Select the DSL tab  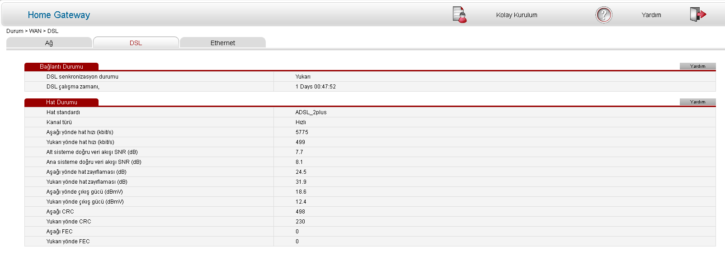coord(136,43)
